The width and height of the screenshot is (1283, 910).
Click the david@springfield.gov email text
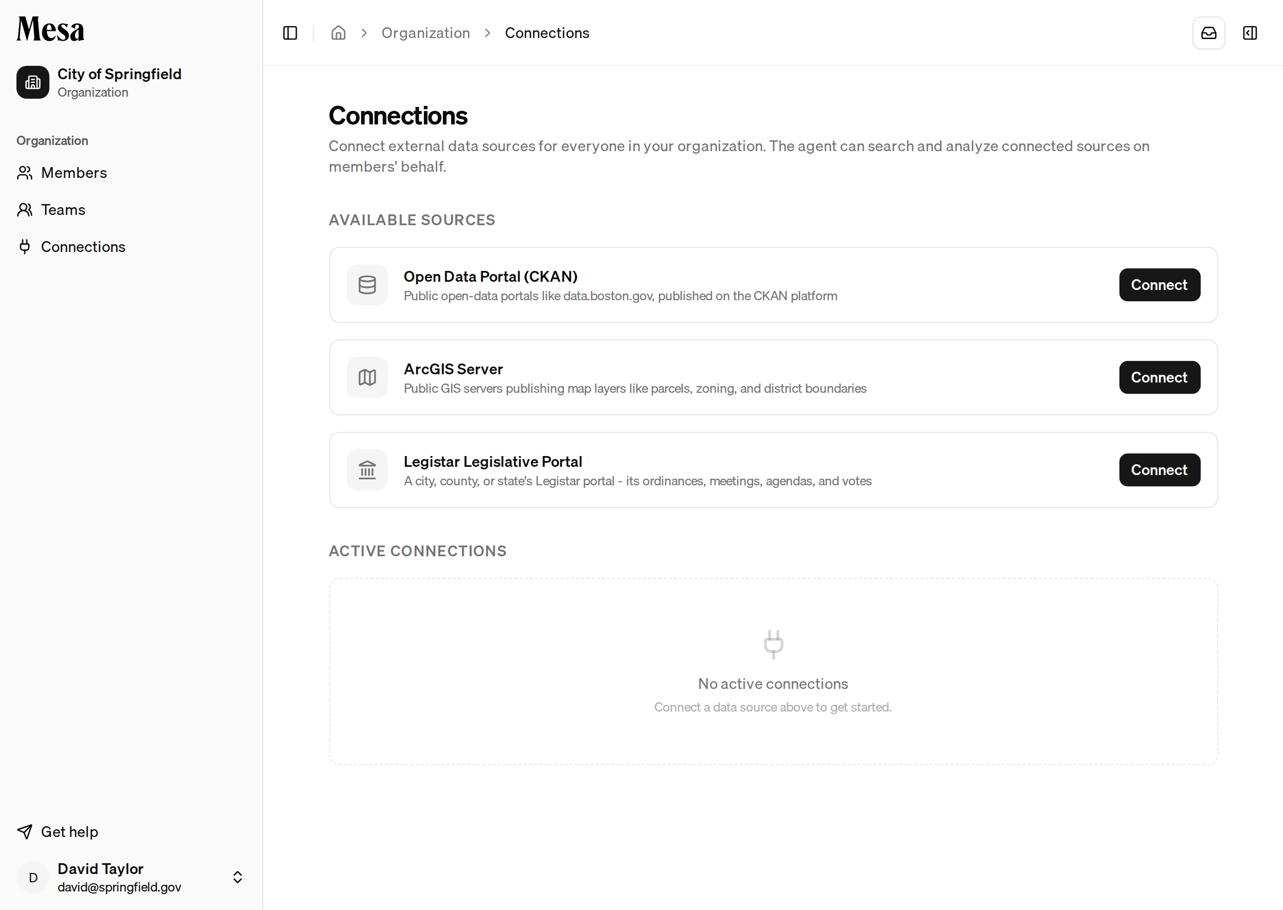click(x=119, y=887)
